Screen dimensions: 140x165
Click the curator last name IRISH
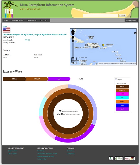[5, 58]
